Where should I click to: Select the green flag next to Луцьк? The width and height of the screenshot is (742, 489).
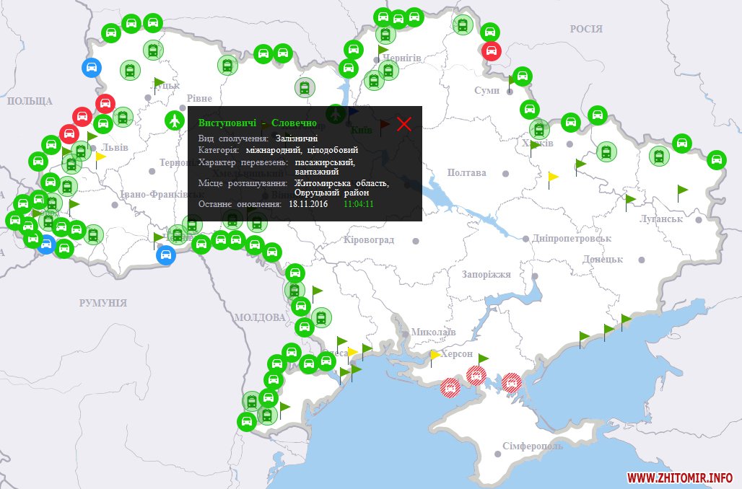[x=158, y=84]
